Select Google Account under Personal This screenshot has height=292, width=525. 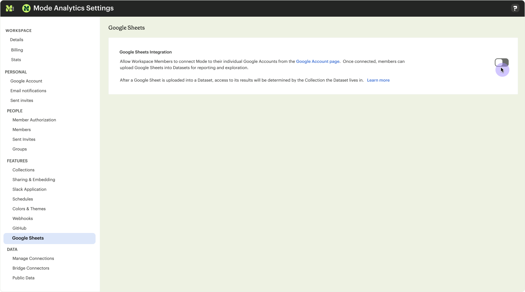click(x=26, y=81)
